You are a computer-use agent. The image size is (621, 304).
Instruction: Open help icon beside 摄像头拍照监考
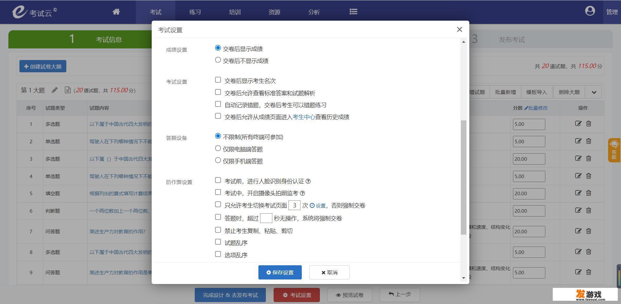pyautogui.click(x=302, y=193)
